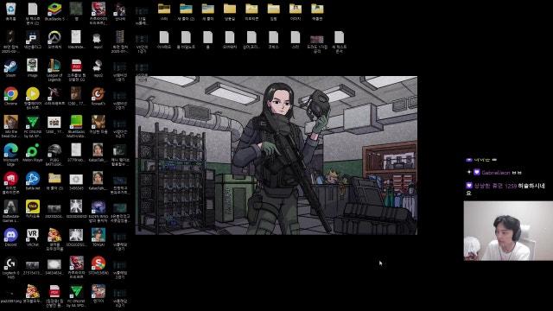
Task: Select the League of Legends-adjacent red PDF file
Action: 76,70
